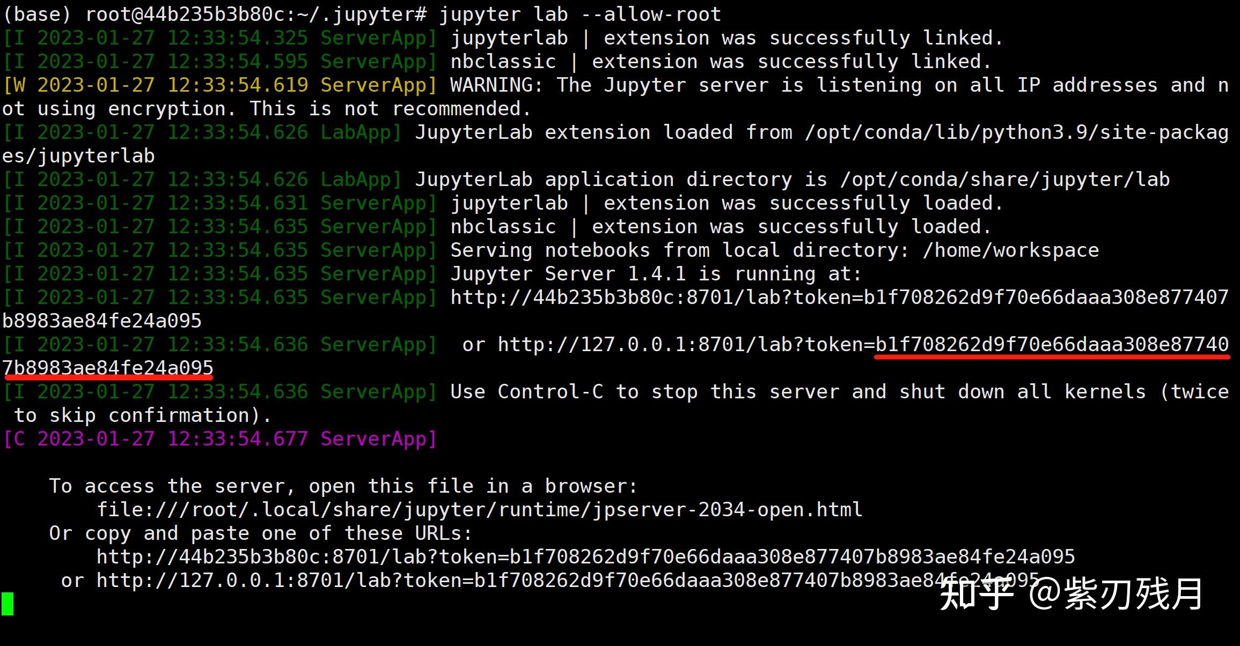
Task: Click the magenta ServerApp log entry
Action: tap(220, 439)
